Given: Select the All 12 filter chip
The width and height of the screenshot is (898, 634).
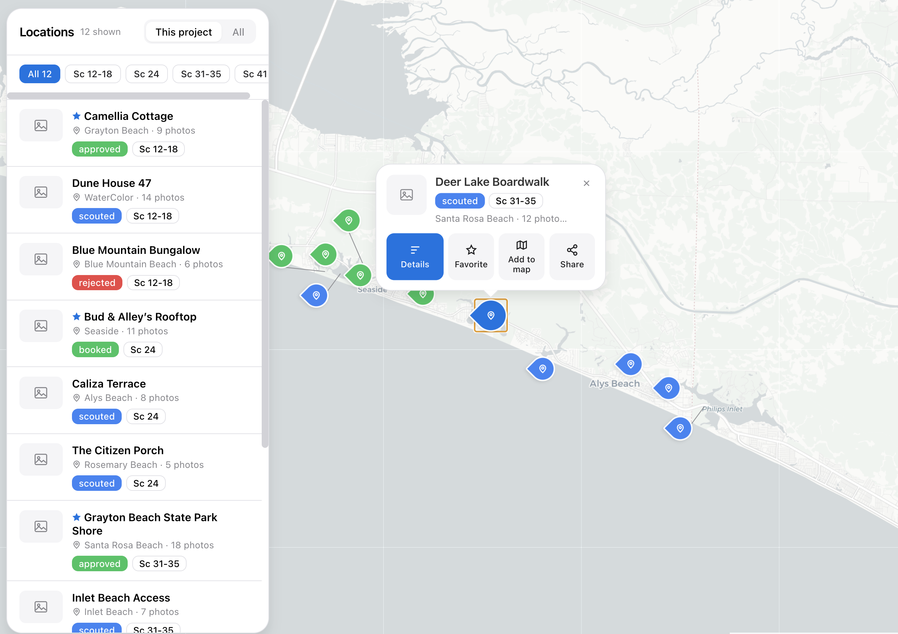Looking at the screenshot, I should [40, 74].
